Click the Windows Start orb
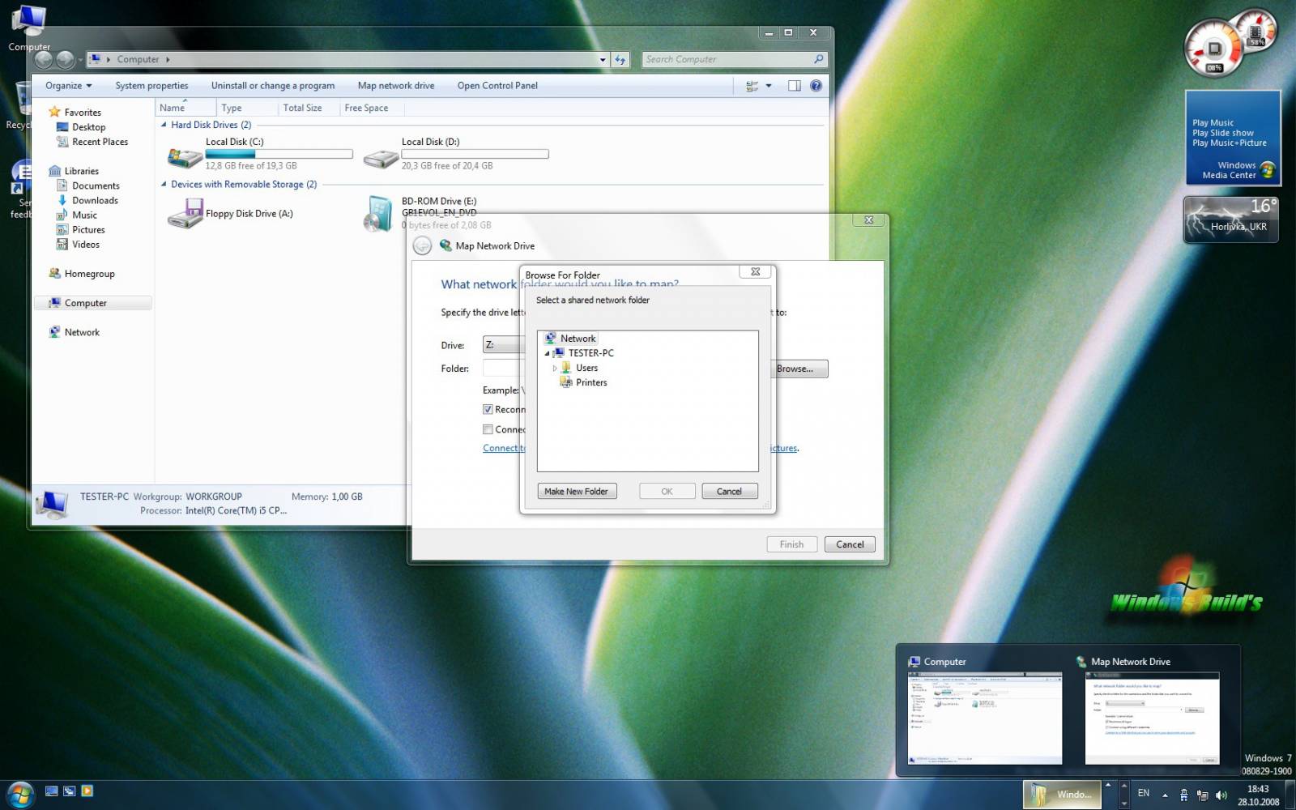Screen dimensions: 1296x810 pos(19,794)
